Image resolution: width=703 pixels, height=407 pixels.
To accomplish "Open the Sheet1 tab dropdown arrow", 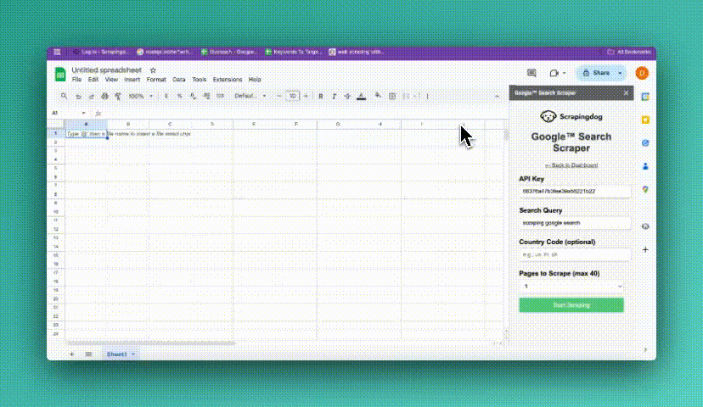I will [x=133, y=354].
